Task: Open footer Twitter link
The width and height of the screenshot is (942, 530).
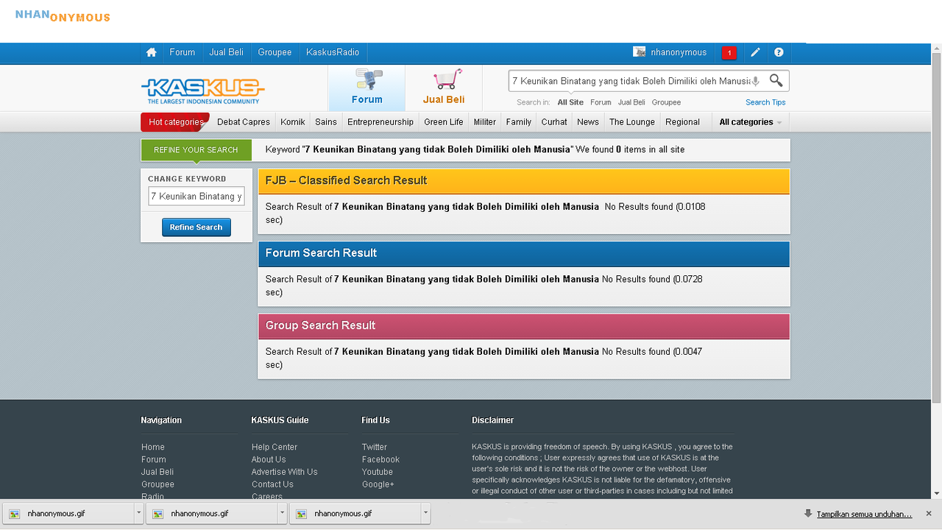Action: pos(375,447)
